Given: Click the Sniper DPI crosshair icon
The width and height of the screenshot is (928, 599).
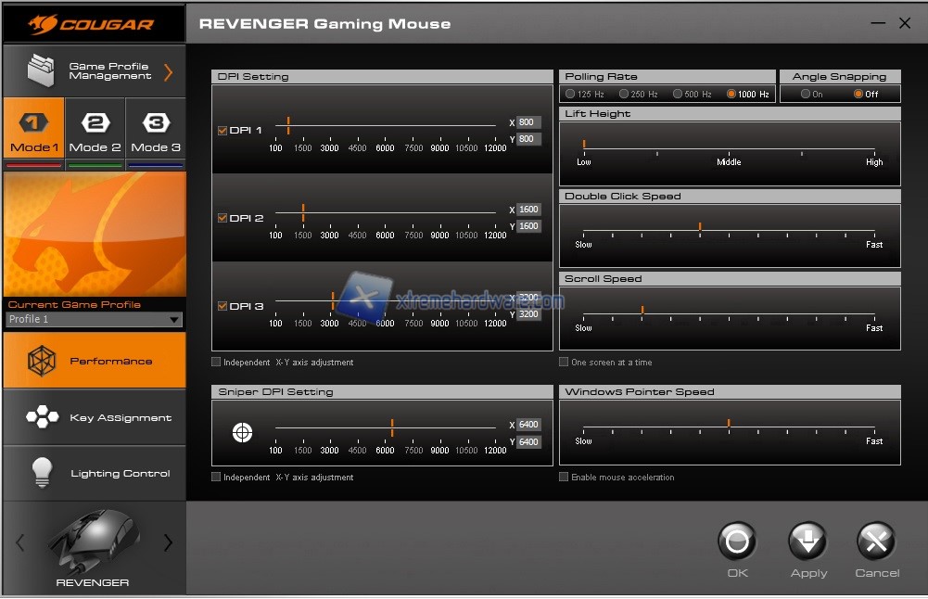Looking at the screenshot, I should click(242, 433).
